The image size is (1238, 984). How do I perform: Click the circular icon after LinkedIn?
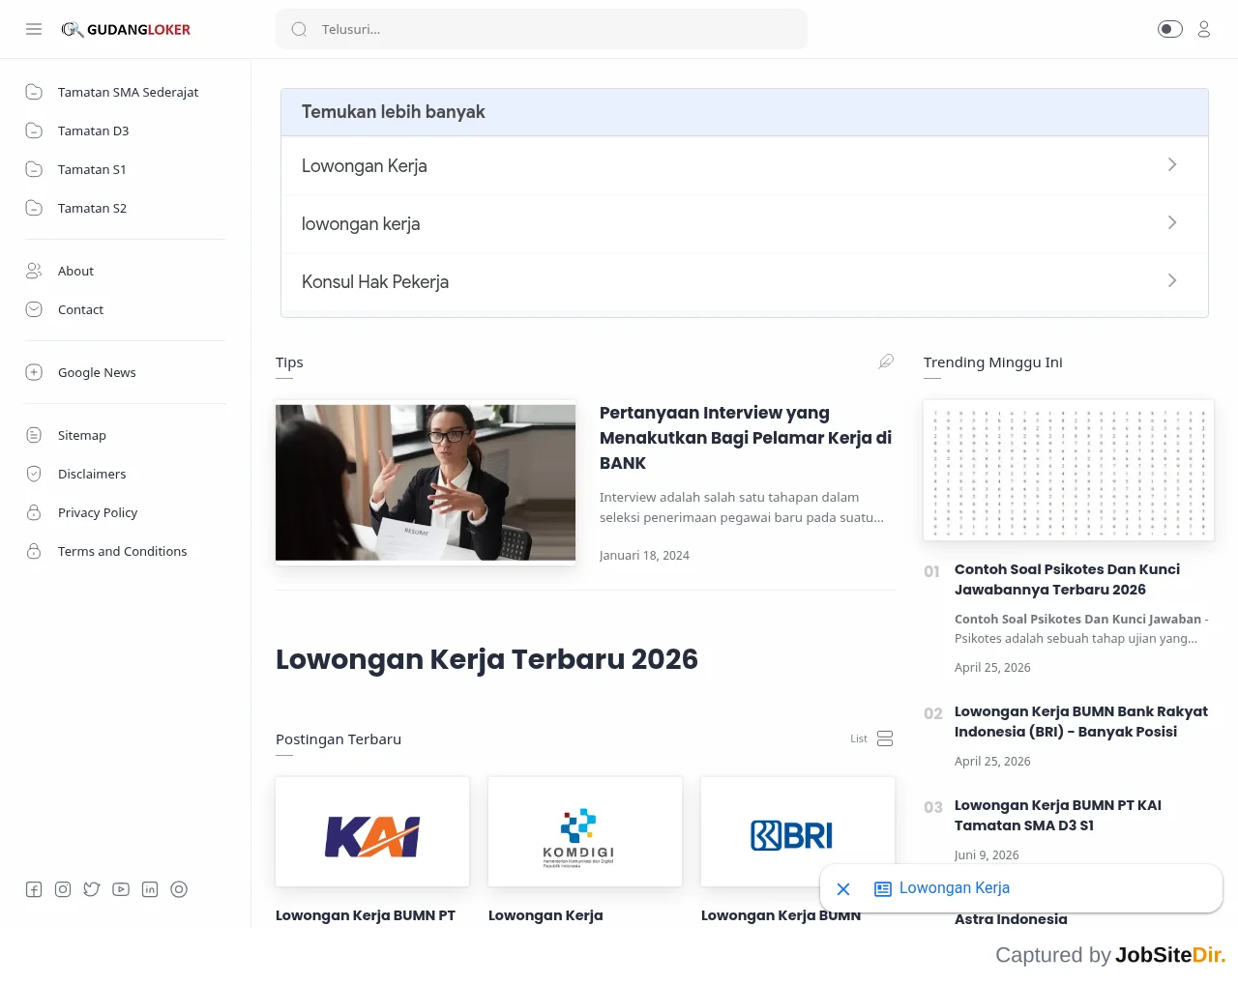pos(179,889)
